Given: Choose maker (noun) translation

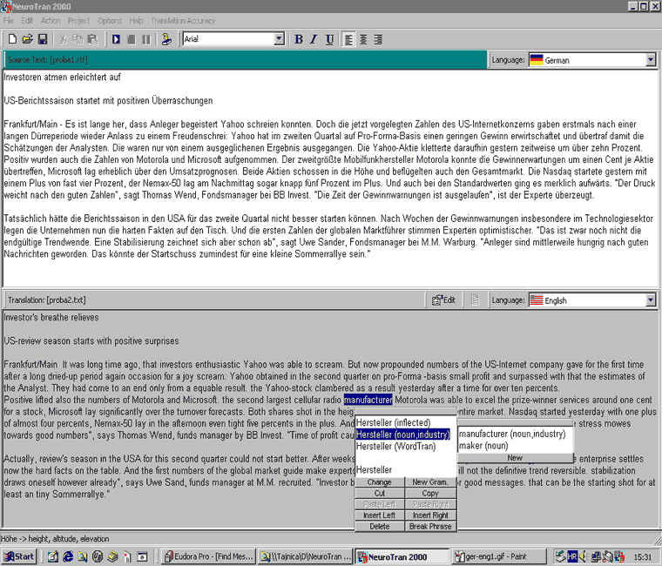Looking at the screenshot, I should tap(483, 446).
